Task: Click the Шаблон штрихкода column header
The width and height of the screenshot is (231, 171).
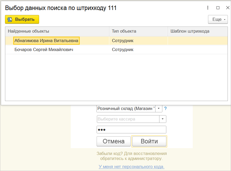Action: [x=197, y=31]
